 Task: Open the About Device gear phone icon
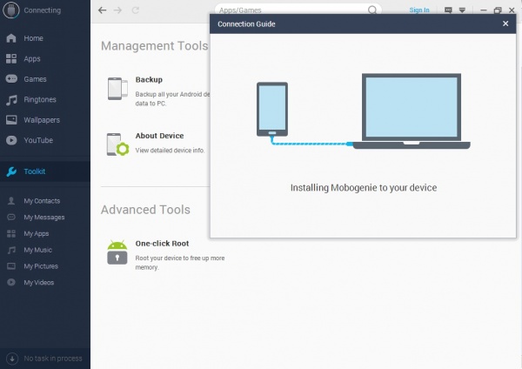click(117, 144)
